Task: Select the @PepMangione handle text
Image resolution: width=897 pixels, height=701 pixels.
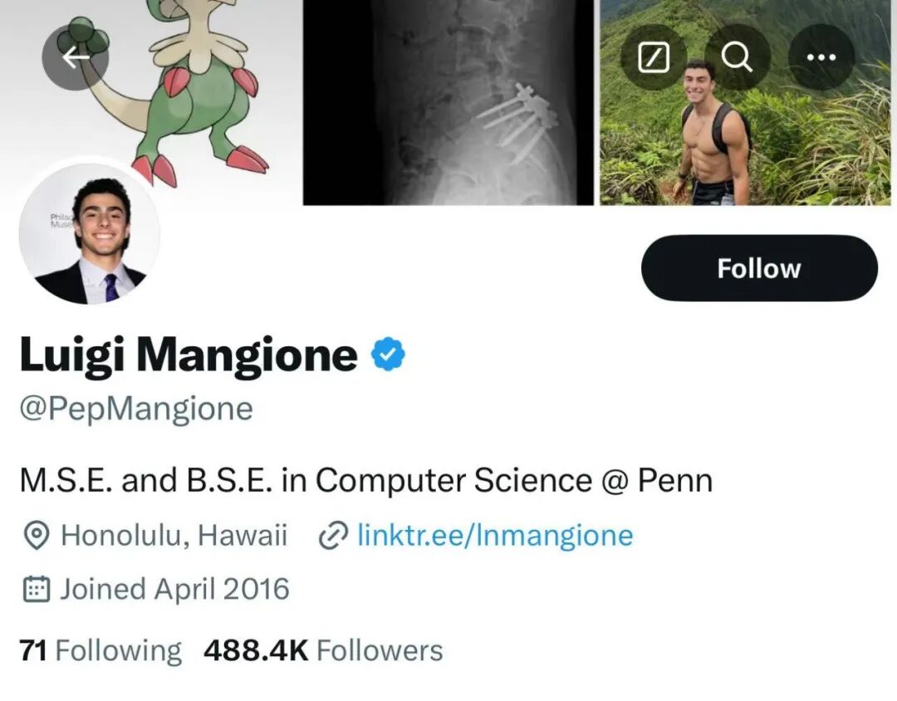Action: click(x=136, y=409)
